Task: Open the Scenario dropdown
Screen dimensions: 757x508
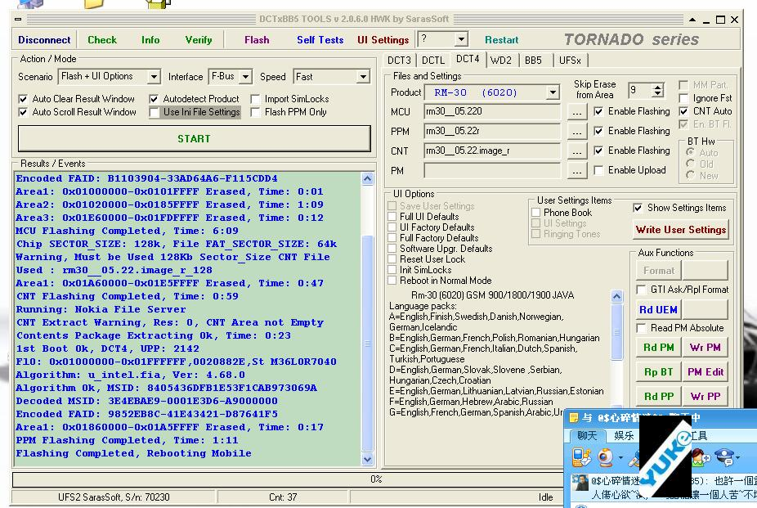Action: (x=154, y=77)
